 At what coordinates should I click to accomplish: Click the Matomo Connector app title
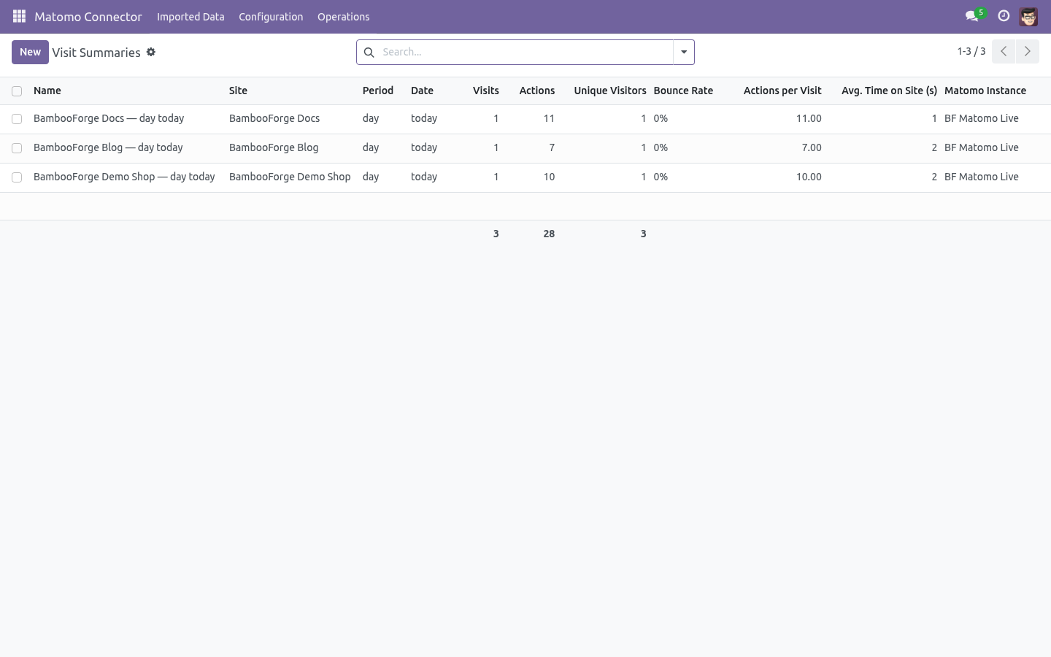pos(88,16)
